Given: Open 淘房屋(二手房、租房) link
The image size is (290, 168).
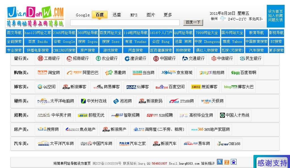Looking at the screenshot, I should click(159, 129).
